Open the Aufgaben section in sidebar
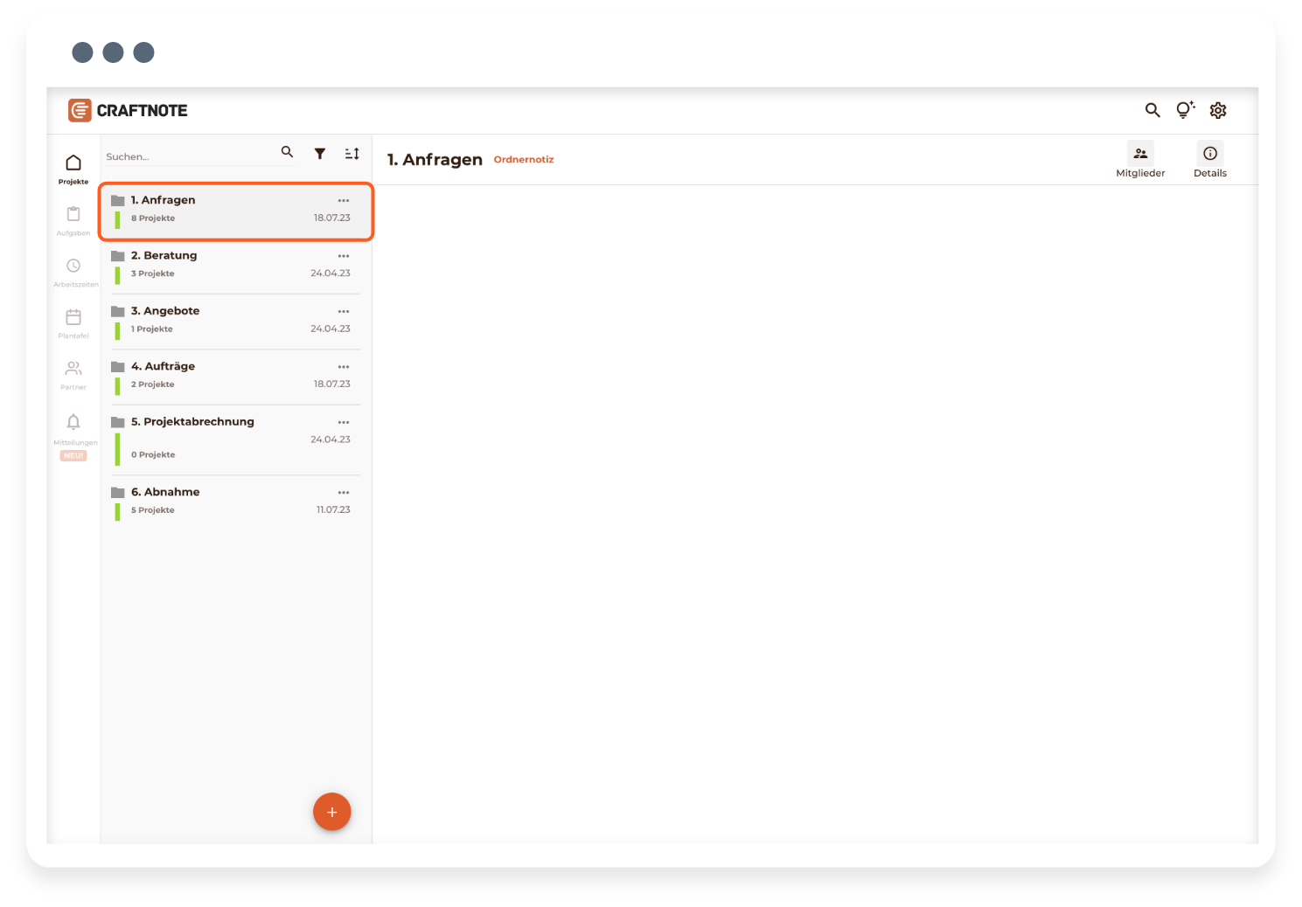Viewport: 1302px width, 907px height. click(73, 219)
